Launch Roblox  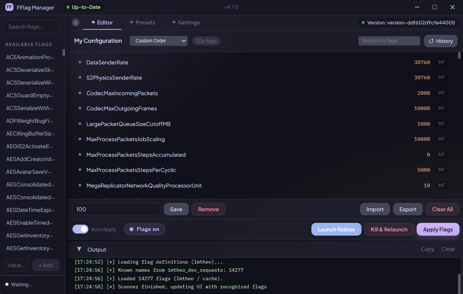pos(336,229)
